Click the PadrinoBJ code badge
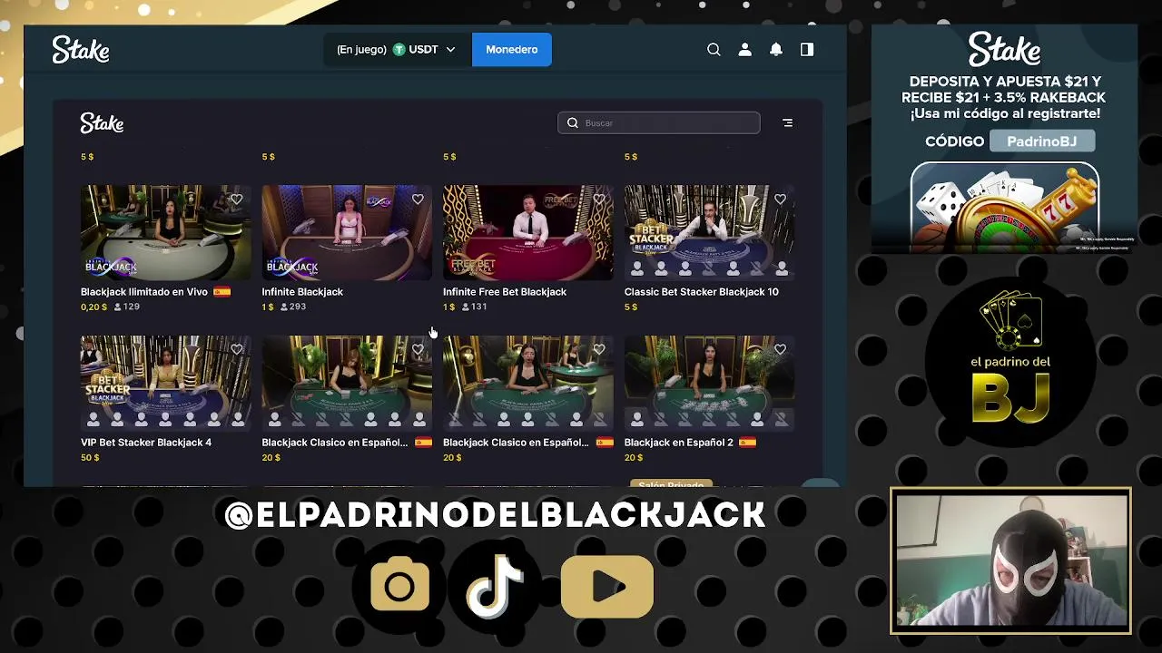The height and width of the screenshot is (653, 1162). (1040, 141)
